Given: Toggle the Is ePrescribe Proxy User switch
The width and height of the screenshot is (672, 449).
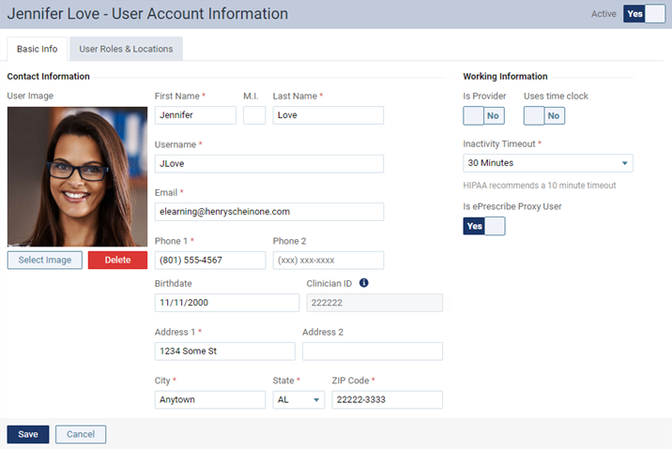Looking at the screenshot, I should point(484,226).
